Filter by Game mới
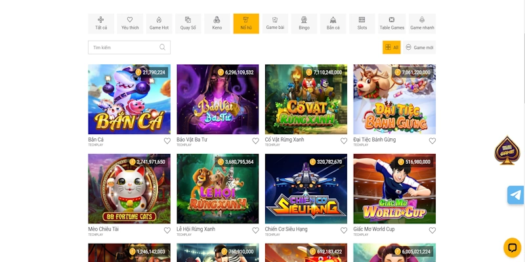This screenshot has height=262, width=525. pyautogui.click(x=419, y=47)
